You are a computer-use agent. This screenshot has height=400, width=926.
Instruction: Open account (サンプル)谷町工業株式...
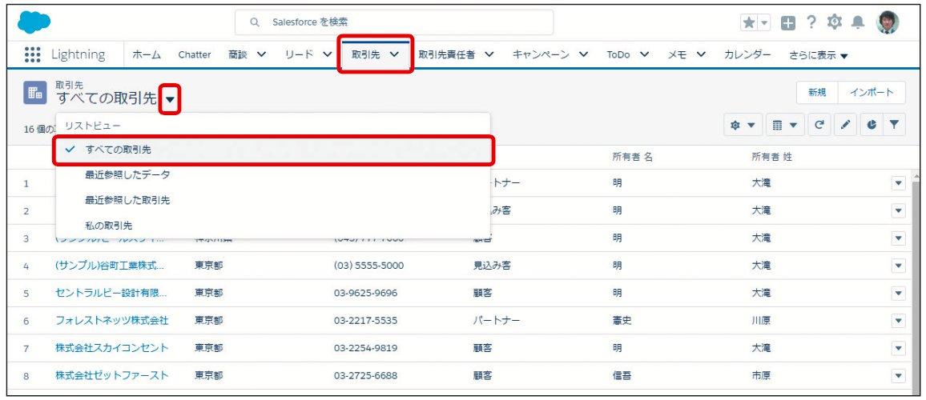coord(111,266)
